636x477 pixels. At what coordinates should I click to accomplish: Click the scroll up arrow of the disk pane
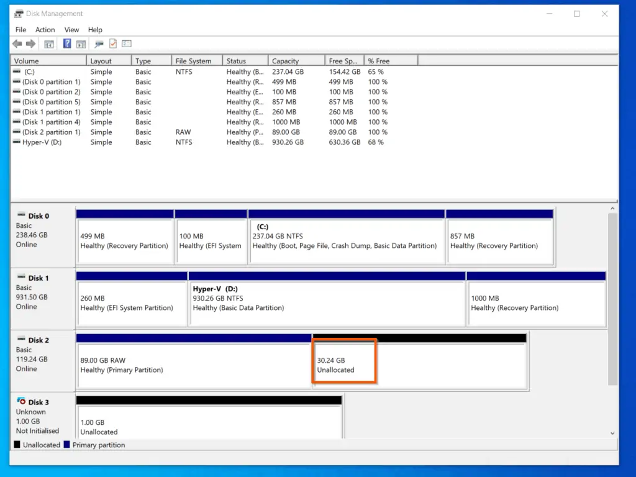(612, 209)
